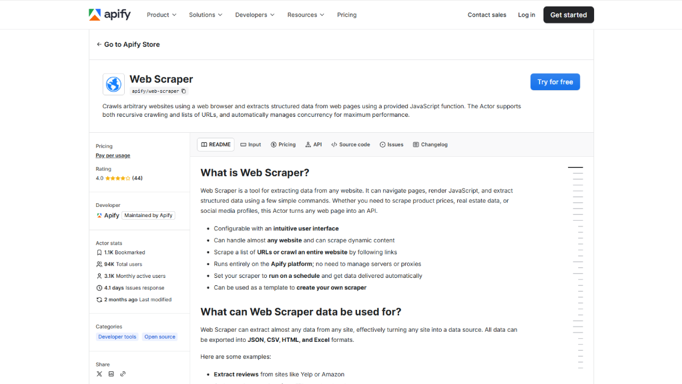Viewport: 682px width, 384px height.
Task: View the Changelog tab
Action: click(430, 145)
